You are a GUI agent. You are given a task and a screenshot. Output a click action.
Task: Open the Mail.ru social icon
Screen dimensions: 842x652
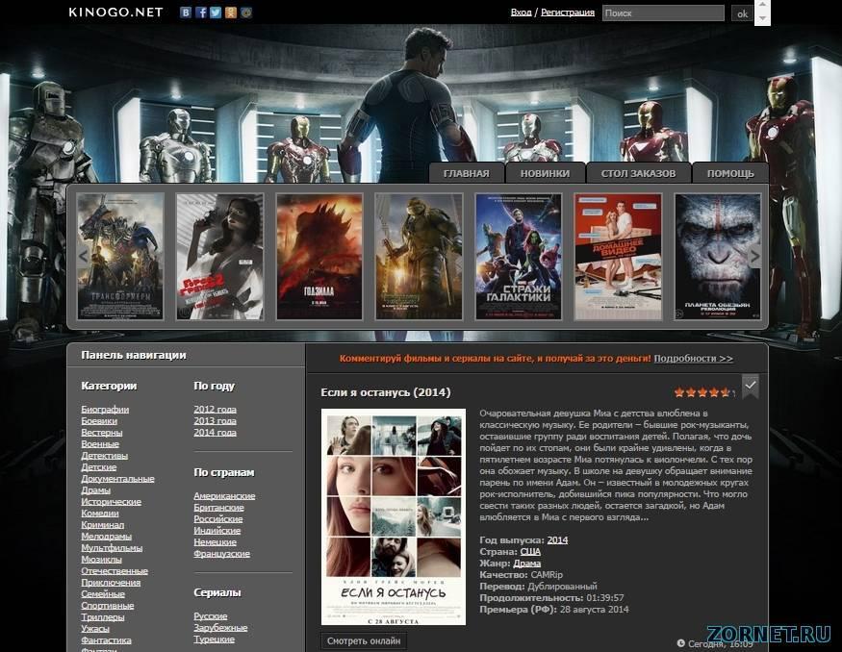click(246, 13)
